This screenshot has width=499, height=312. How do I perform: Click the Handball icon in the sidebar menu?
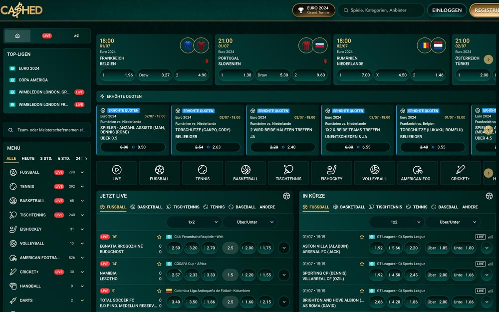pyautogui.click(x=13, y=286)
